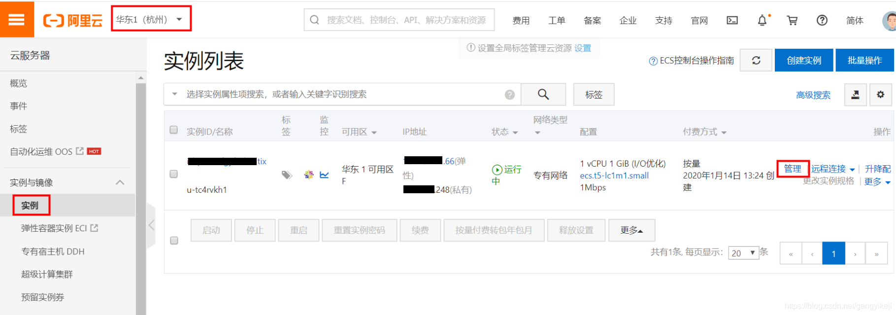Viewport: 896px width, 315px height.
Task: Click the info icon beside 设置全局标签管理云资源
Action: tap(471, 48)
